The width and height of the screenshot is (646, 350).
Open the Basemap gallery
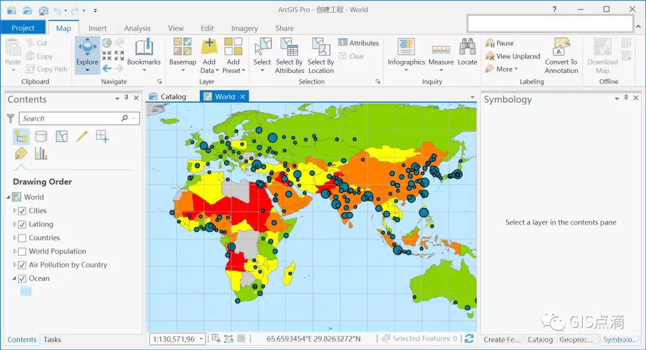click(182, 55)
